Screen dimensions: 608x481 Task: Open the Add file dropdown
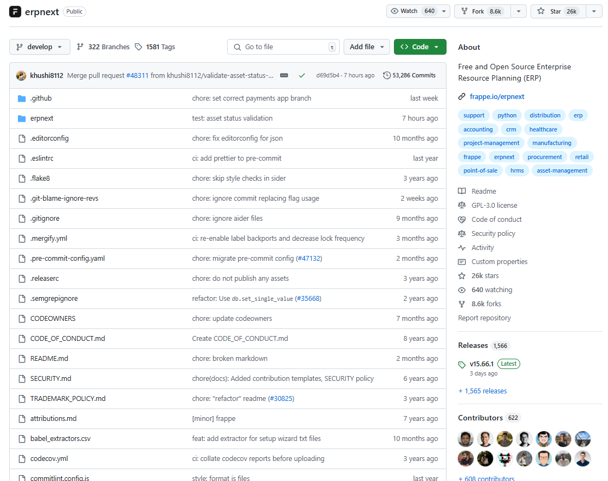click(366, 47)
